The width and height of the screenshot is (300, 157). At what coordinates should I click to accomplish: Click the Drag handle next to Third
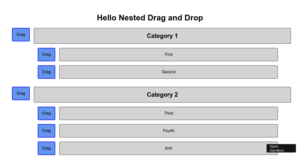pyautogui.click(x=46, y=113)
